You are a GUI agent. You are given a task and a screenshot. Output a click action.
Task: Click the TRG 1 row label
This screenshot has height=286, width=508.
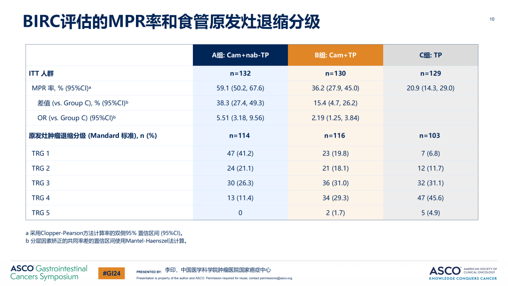(x=41, y=153)
